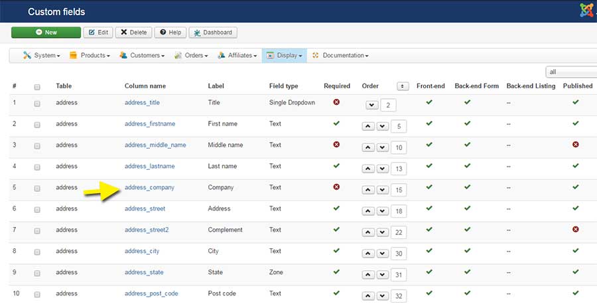Image resolution: width=597 pixels, height=304 pixels.
Task: Open the Display dropdown menu
Action: pyautogui.click(x=285, y=56)
